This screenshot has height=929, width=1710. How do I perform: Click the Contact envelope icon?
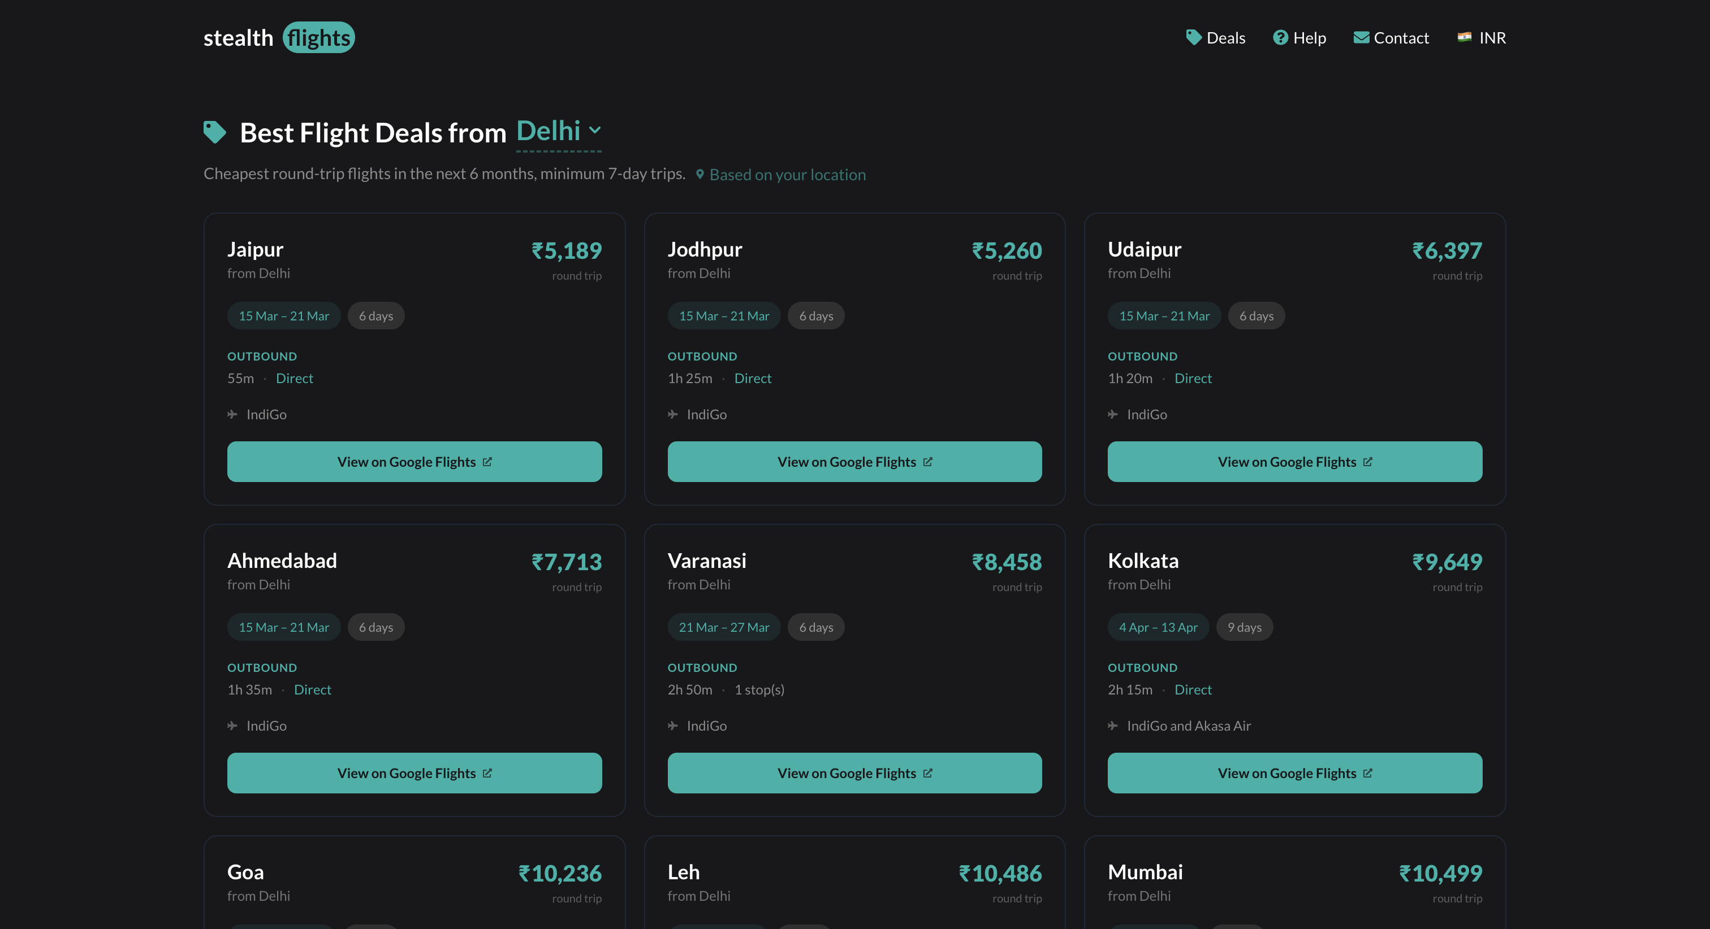coord(1361,38)
